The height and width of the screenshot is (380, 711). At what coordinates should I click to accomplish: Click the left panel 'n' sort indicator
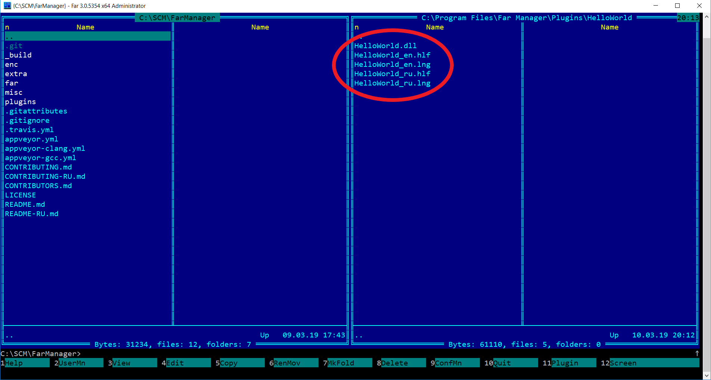(x=7, y=27)
